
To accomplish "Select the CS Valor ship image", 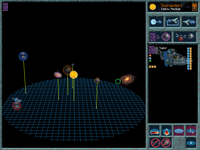I will tap(173, 57).
